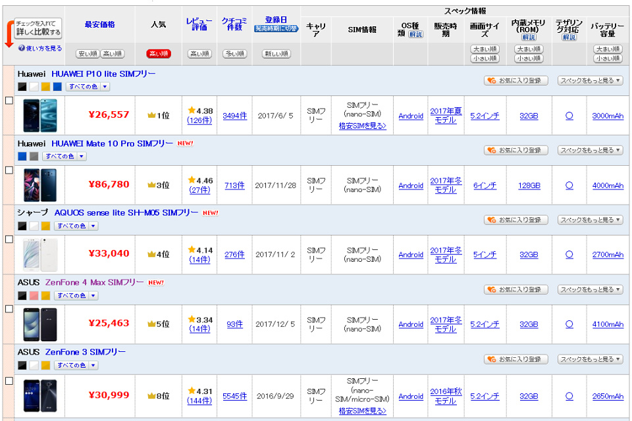Viewport: 632px width, 421px height.
Task: Switch registration date to release period
Action: point(276,28)
